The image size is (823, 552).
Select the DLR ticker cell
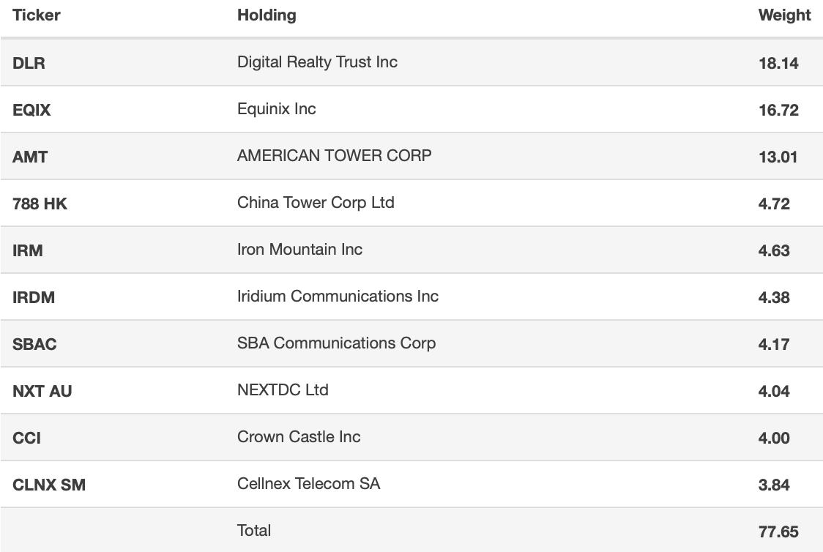[29, 63]
